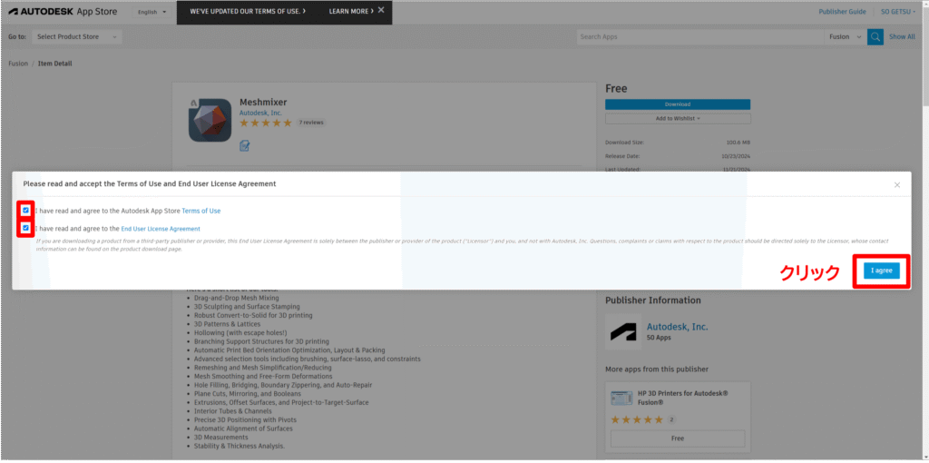Toggle the Terms of Use agreement checkbox

[25, 210]
